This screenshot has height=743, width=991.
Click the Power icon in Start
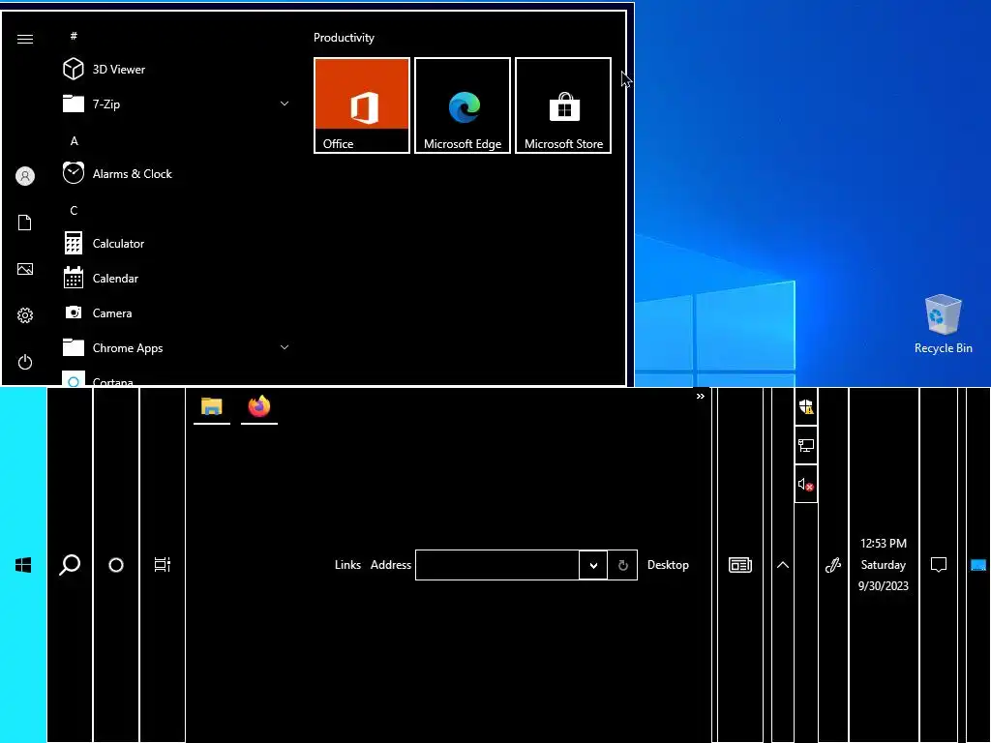25,362
